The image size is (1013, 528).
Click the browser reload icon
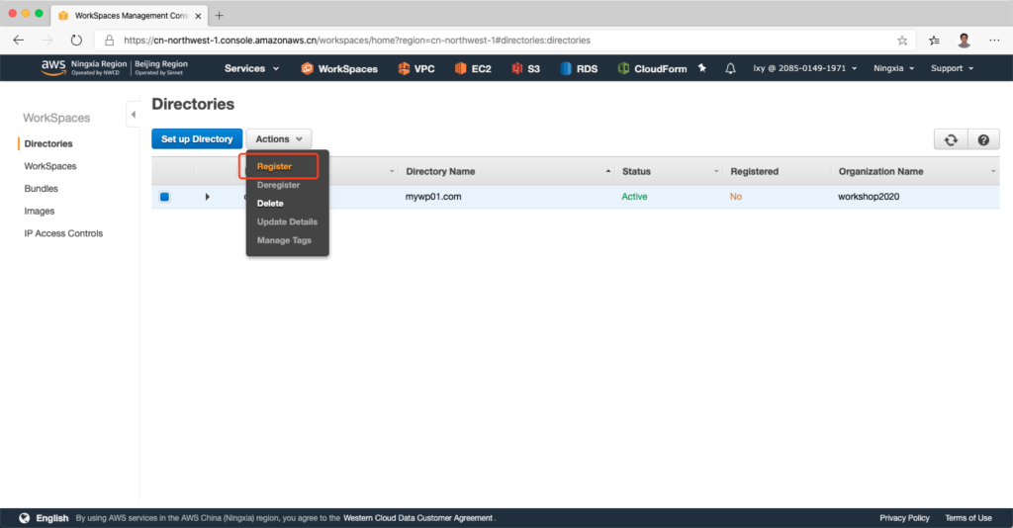76,41
